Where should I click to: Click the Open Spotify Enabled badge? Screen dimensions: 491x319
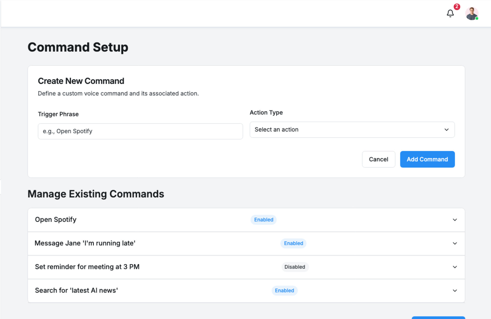[x=263, y=220]
